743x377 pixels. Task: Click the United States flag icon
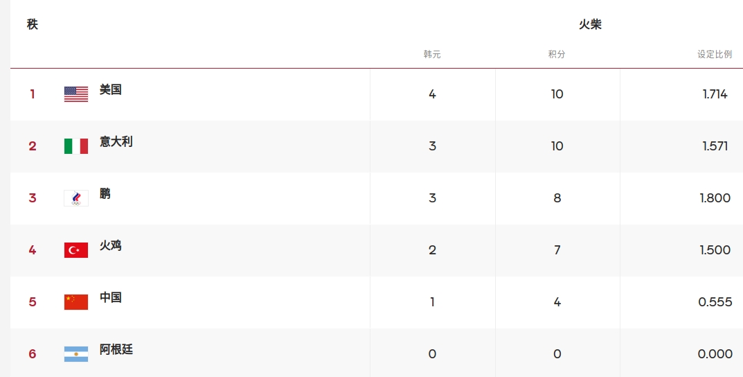click(76, 94)
